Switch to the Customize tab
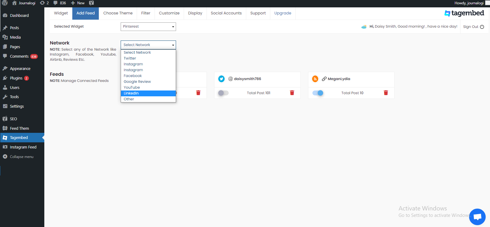490x227 pixels. (x=169, y=13)
